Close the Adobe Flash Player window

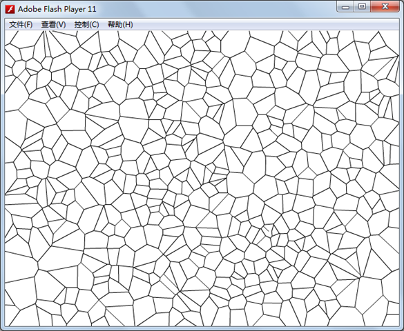point(385,7)
